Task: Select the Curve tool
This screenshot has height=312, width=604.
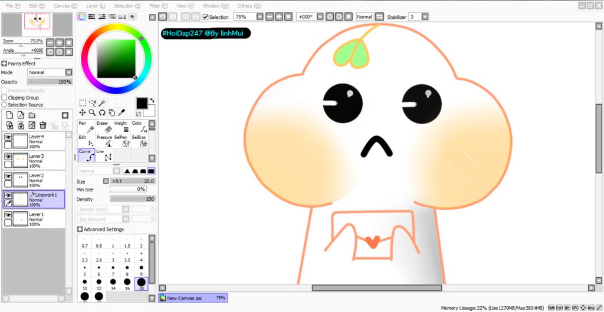Action: click(x=87, y=155)
